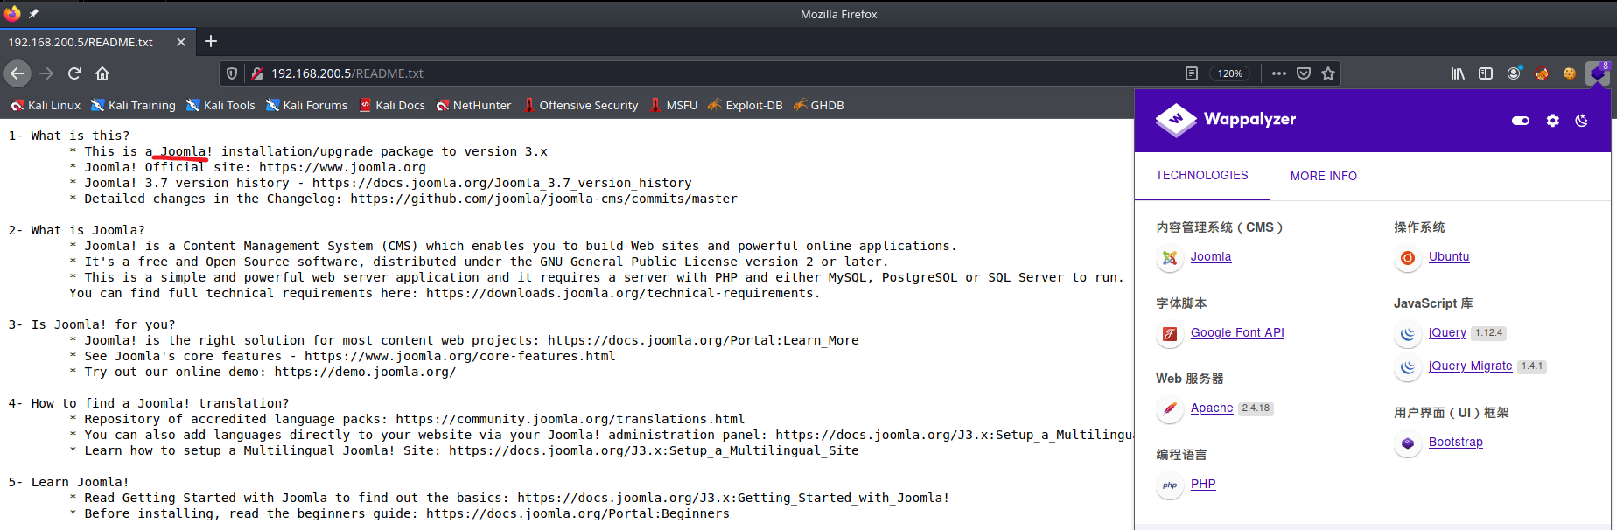Open the Offensive Security bookmark
The height and width of the screenshot is (530, 1617).
click(x=581, y=105)
